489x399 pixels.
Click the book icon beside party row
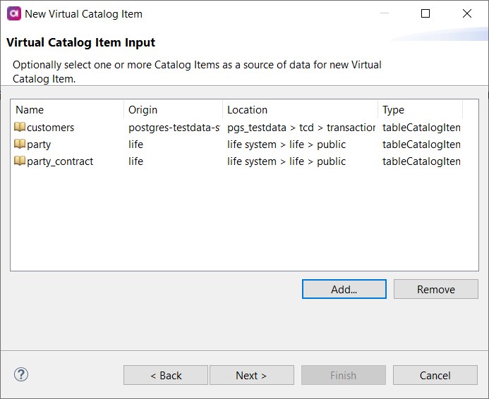pyautogui.click(x=20, y=145)
